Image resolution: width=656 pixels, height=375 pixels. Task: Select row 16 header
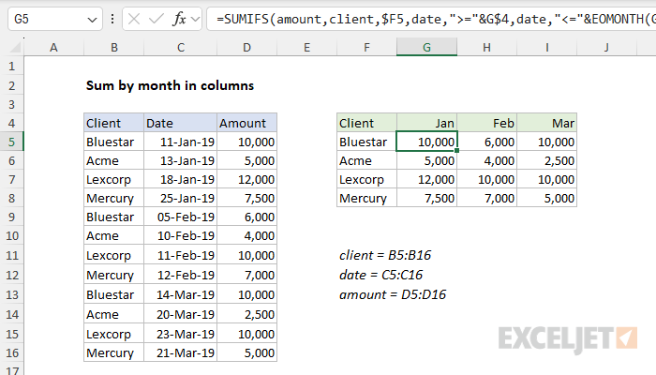pyautogui.click(x=11, y=352)
